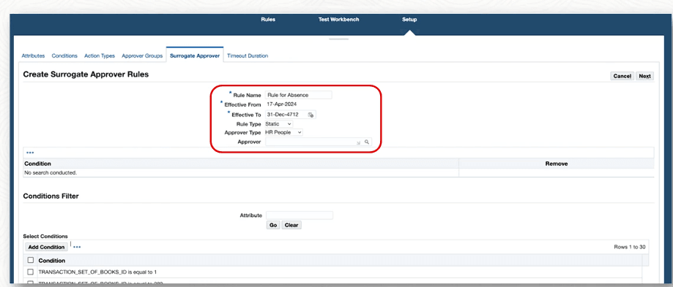The height and width of the screenshot is (287, 673).
Task: Select the Surrogate Approver subtab
Action: coord(195,56)
